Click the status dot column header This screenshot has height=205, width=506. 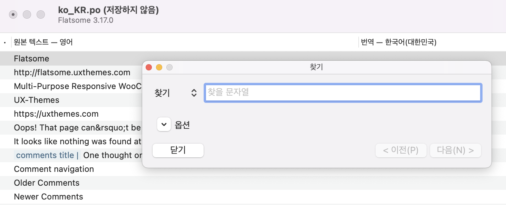[x=5, y=43]
